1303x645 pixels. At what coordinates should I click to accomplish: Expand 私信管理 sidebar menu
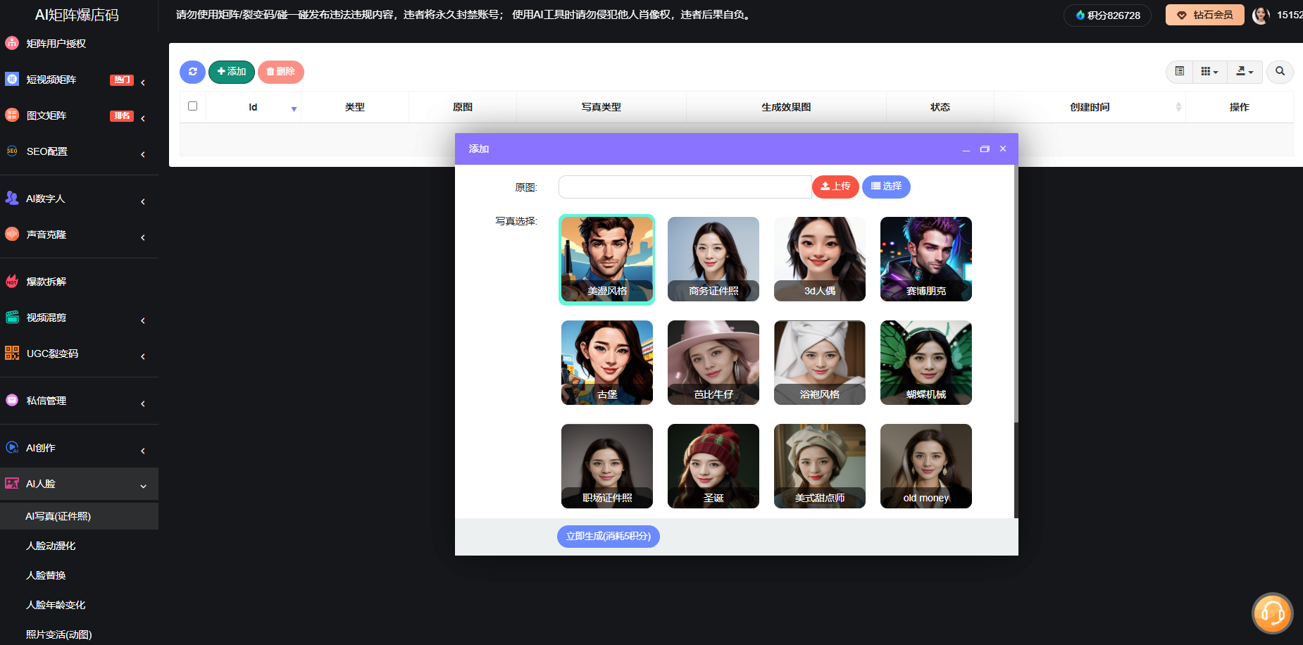[79, 401]
